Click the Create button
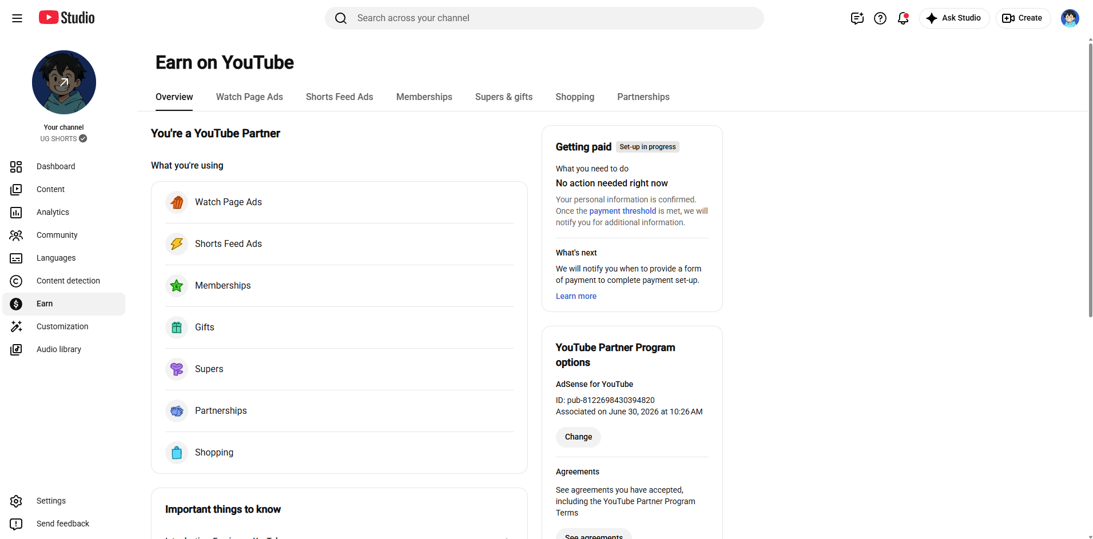The height and width of the screenshot is (539, 1093). pos(1023,18)
